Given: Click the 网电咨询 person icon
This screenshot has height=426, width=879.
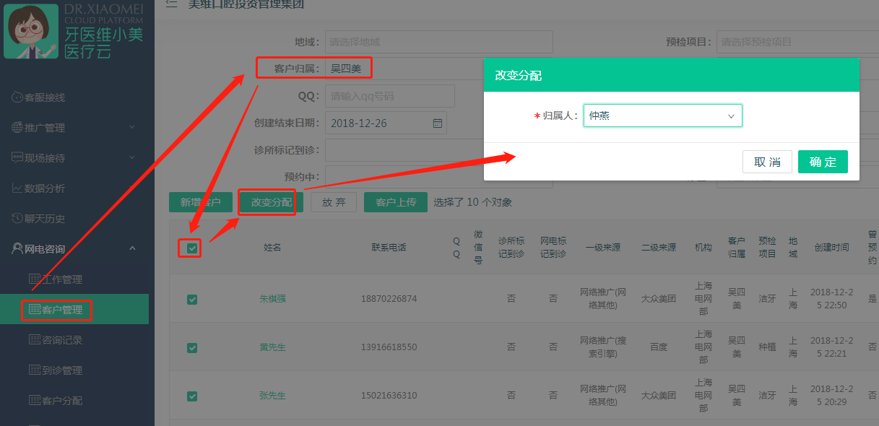Looking at the screenshot, I should click(x=17, y=249).
